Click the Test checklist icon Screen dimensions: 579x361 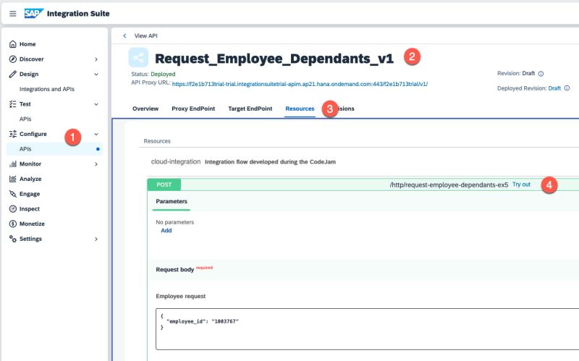(12, 104)
